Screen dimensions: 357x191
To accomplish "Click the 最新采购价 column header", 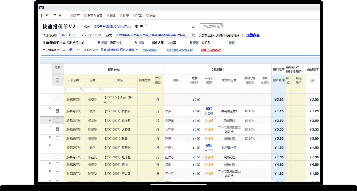I will [x=195, y=80].
